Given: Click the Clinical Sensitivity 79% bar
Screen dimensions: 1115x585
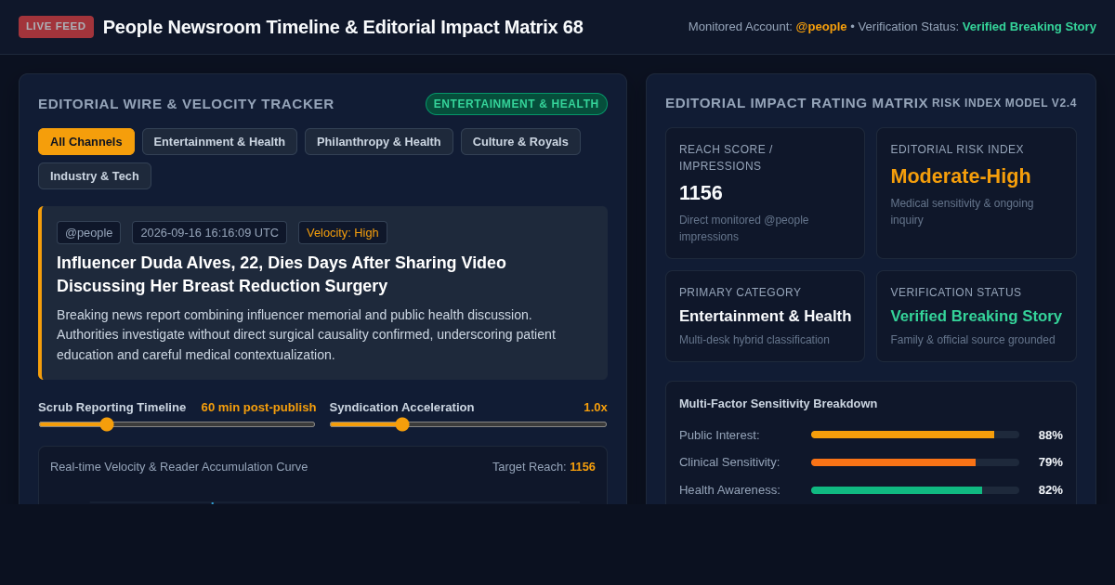Looking at the screenshot, I should coord(915,462).
